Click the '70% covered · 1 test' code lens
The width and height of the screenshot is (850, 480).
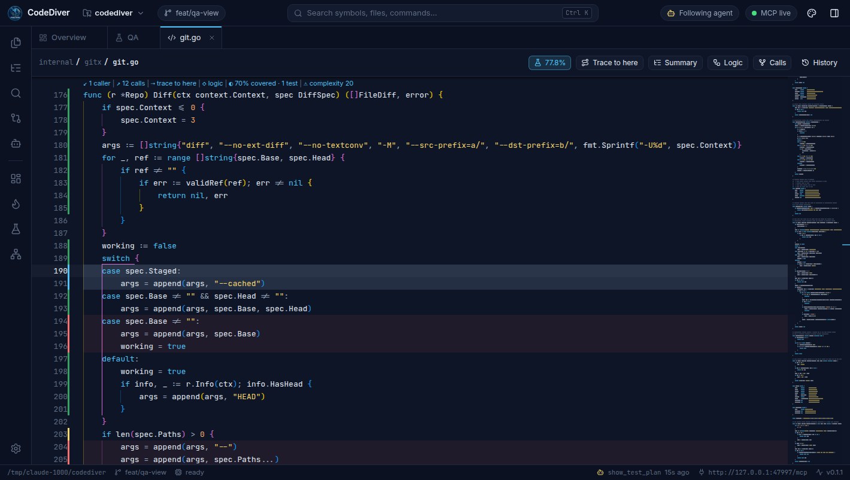[263, 84]
